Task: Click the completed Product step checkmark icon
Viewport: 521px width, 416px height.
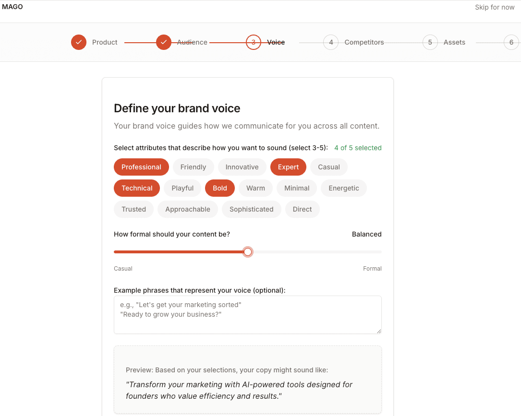Action: point(79,42)
